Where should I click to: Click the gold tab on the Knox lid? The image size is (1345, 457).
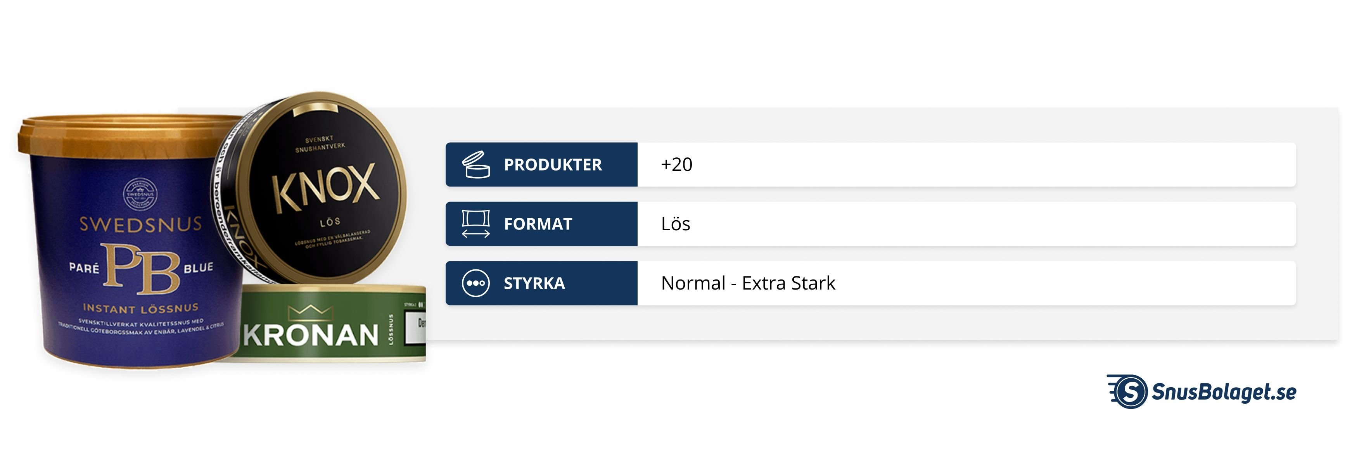(315, 109)
